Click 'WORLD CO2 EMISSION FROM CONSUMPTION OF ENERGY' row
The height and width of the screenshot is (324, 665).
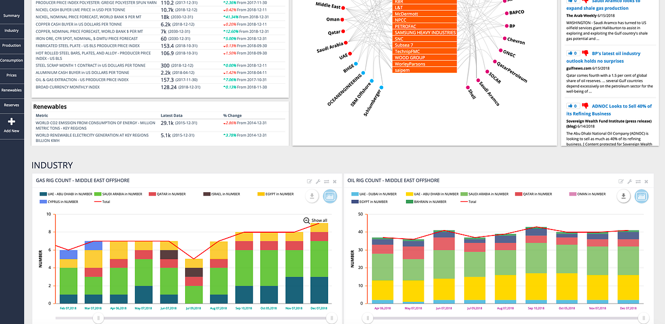point(160,126)
